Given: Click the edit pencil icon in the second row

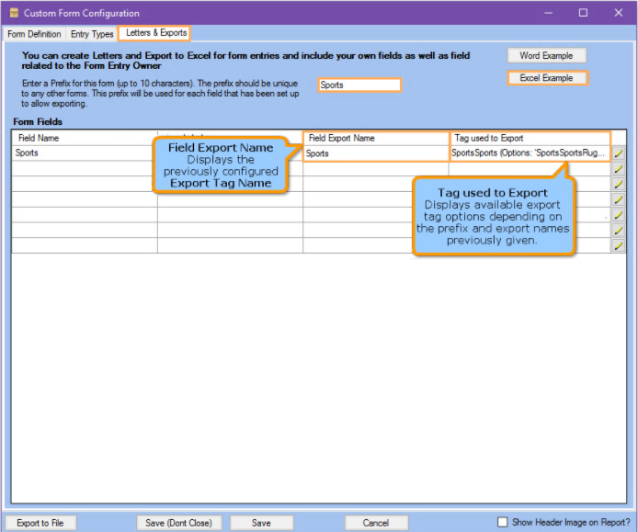Looking at the screenshot, I should tap(619, 169).
